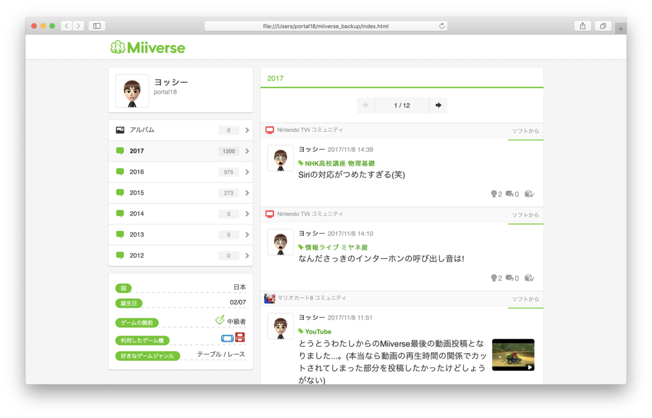The width and height of the screenshot is (652, 418).
Task: Click ソフトから label on the マリオカート8 post
Action: 525,299
